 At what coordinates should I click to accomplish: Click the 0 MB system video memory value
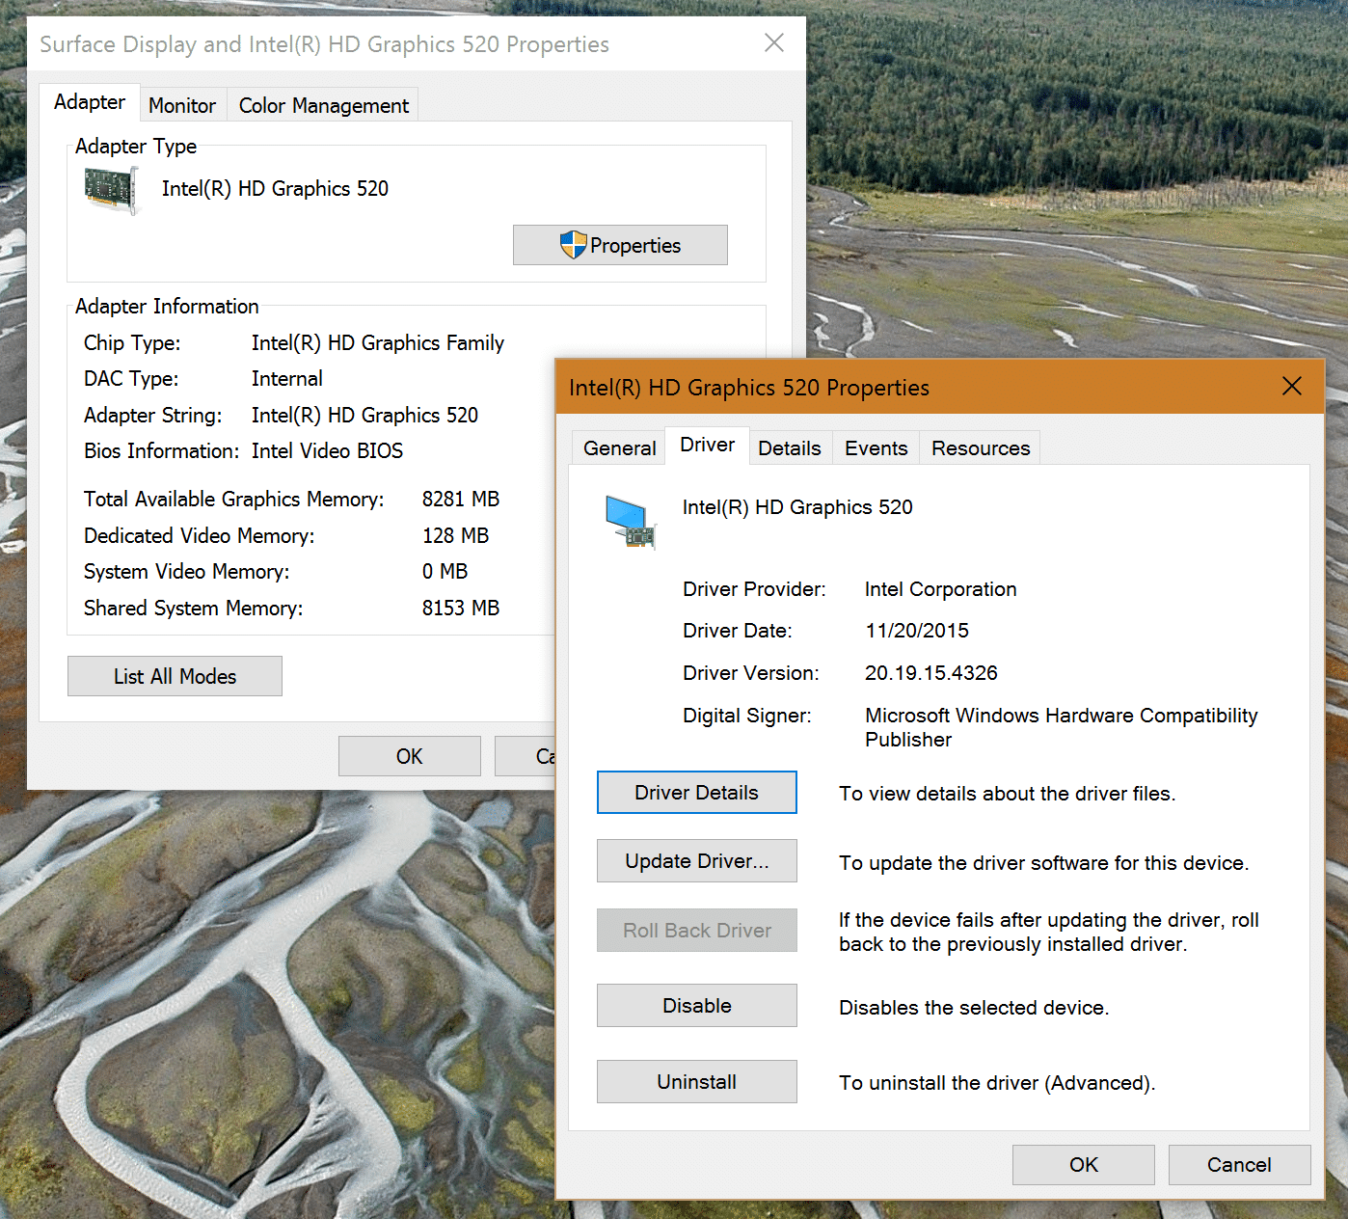pyautogui.click(x=445, y=571)
